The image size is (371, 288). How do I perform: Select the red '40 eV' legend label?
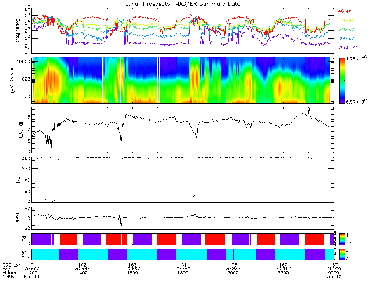(x=345, y=11)
